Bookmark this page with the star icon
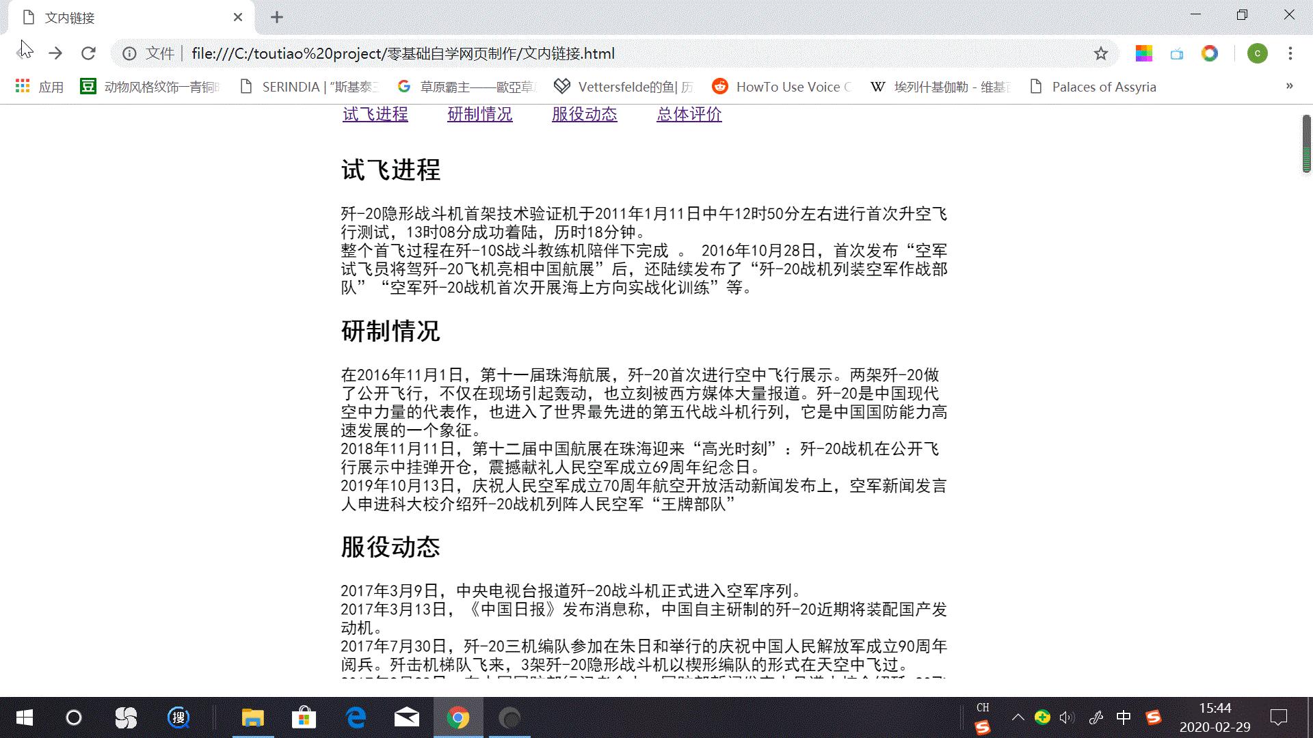This screenshot has width=1313, height=738. click(1100, 53)
